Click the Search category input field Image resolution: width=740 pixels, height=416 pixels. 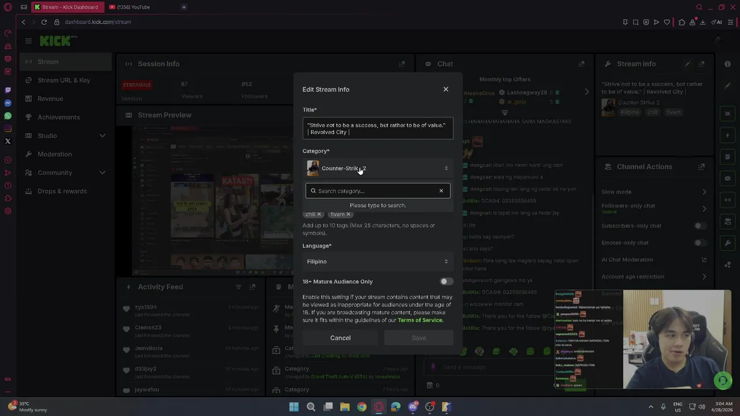378,191
